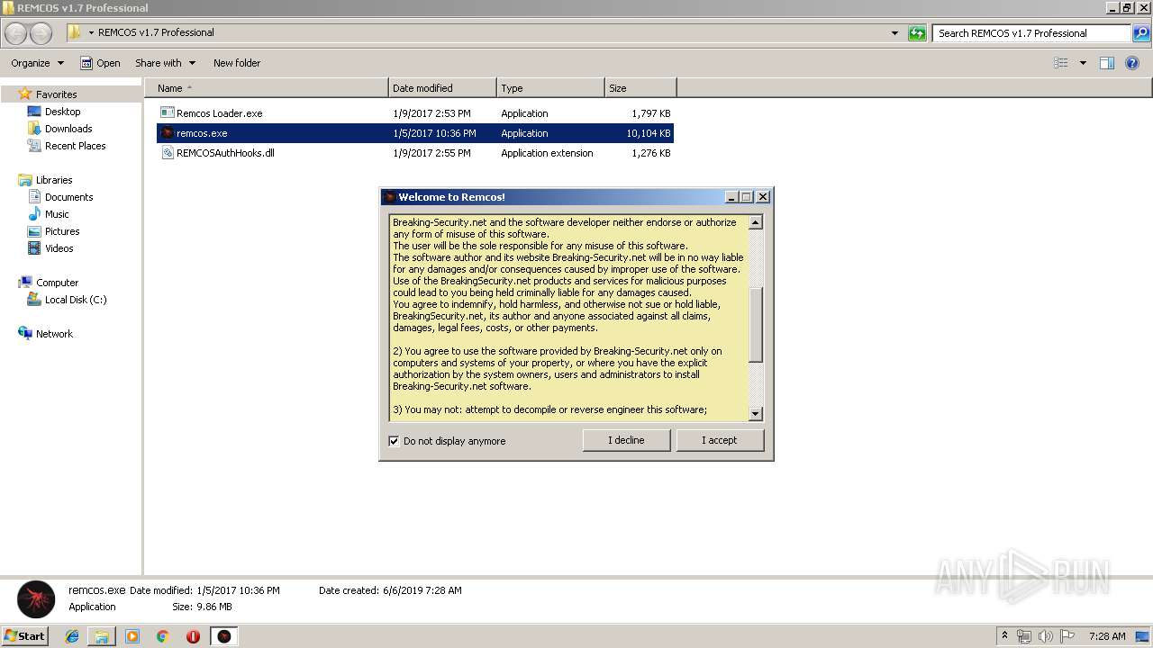The height and width of the screenshot is (648, 1153).
Task: Click the Search REMCOS v1.7 Professional field
Action: pos(1031,33)
